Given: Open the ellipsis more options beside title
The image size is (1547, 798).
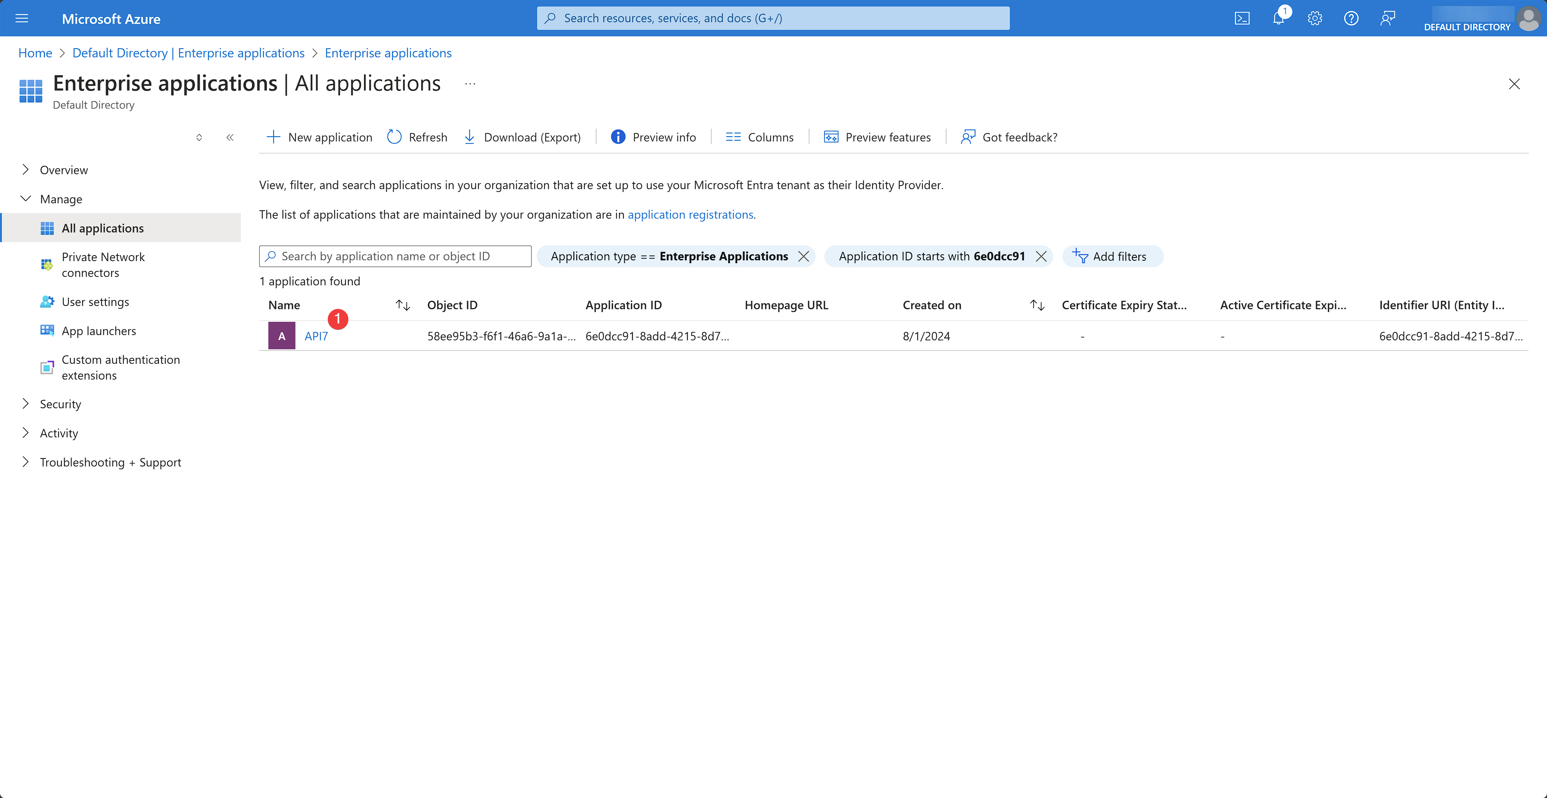Looking at the screenshot, I should [x=470, y=84].
